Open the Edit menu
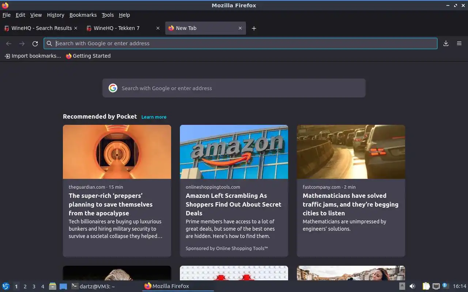Viewport: 468px width, 292px height. tap(20, 15)
